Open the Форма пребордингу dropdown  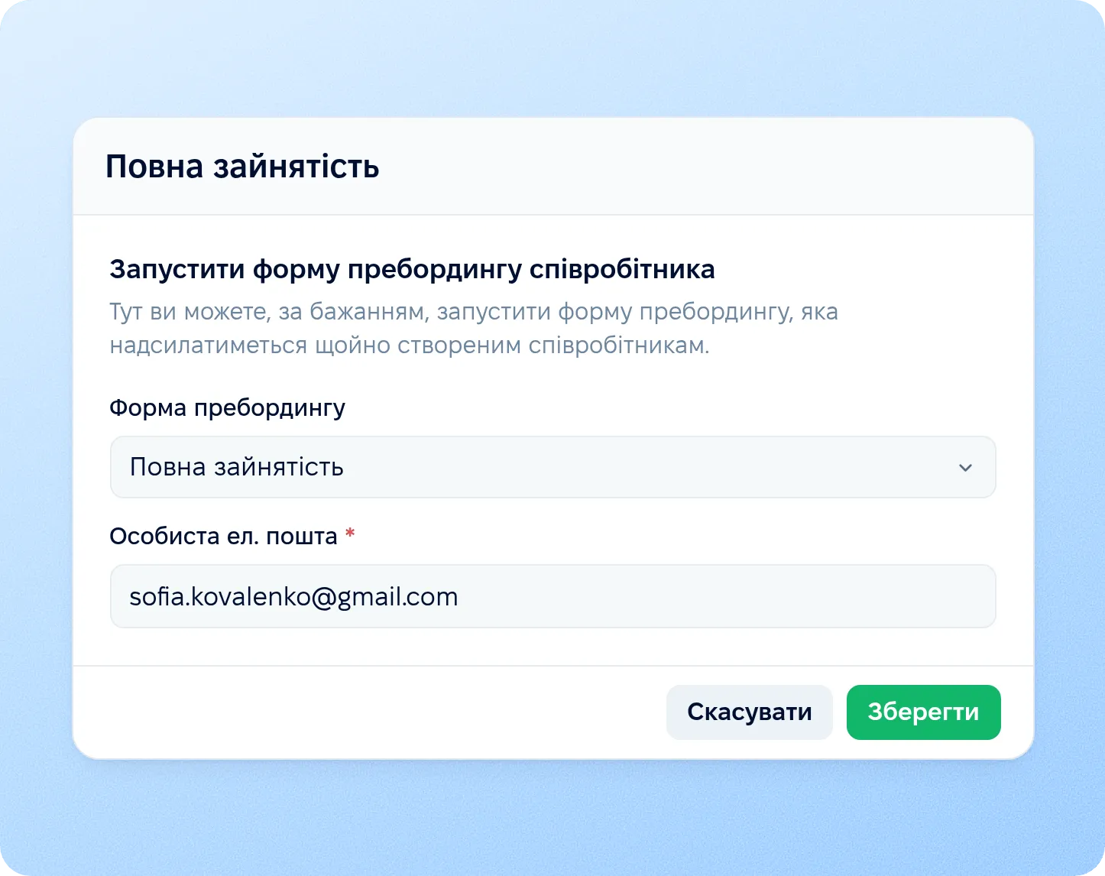point(552,467)
